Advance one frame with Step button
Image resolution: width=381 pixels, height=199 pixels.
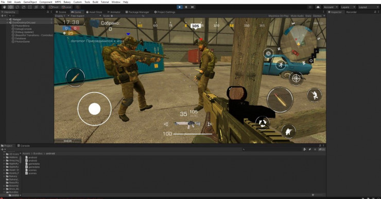(193, 7)
